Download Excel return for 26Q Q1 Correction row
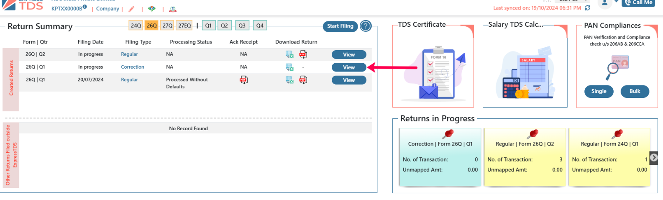This screenshot has width=663, height=200. click(289, 67)
